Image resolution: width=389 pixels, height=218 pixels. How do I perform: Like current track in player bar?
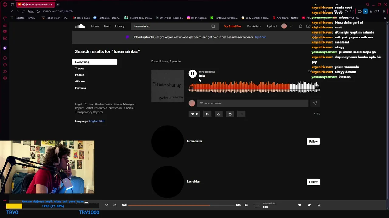pyautogui.click(x=300, y=205)
